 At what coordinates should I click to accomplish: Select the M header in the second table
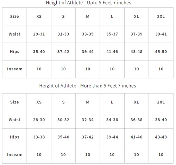(x=88, y=102)
